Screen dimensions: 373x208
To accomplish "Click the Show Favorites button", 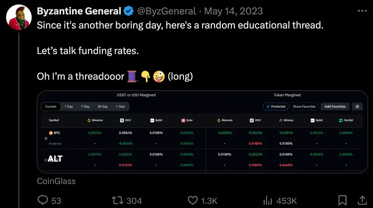I will 304,107.
